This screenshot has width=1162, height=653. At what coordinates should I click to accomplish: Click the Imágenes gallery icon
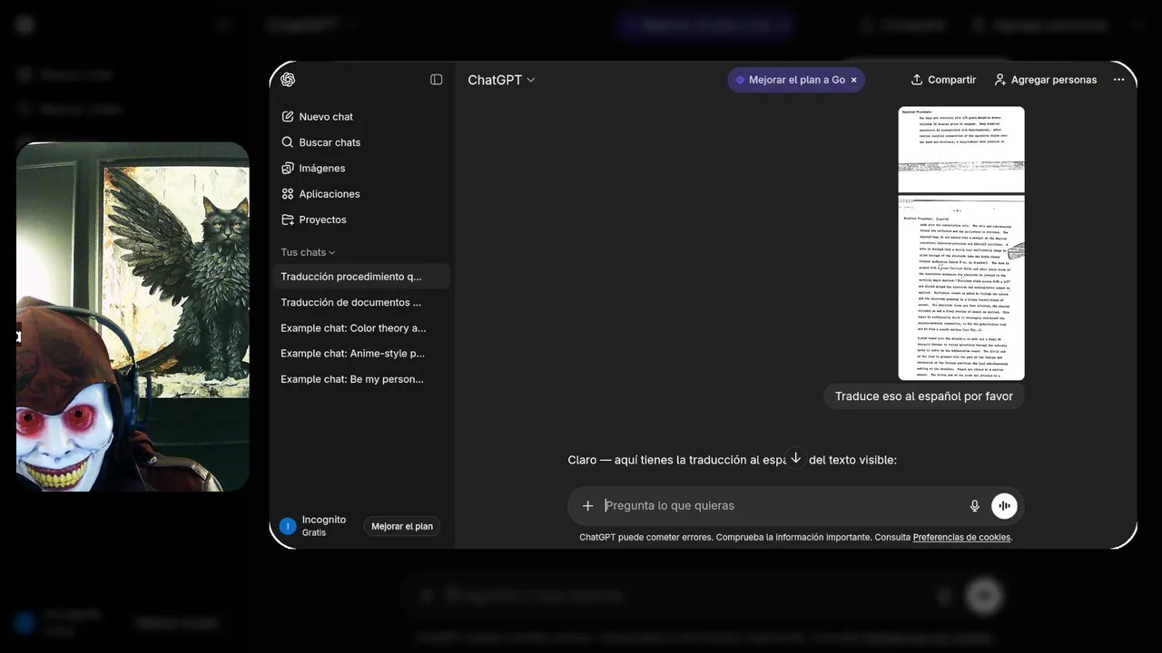point(288,168)
